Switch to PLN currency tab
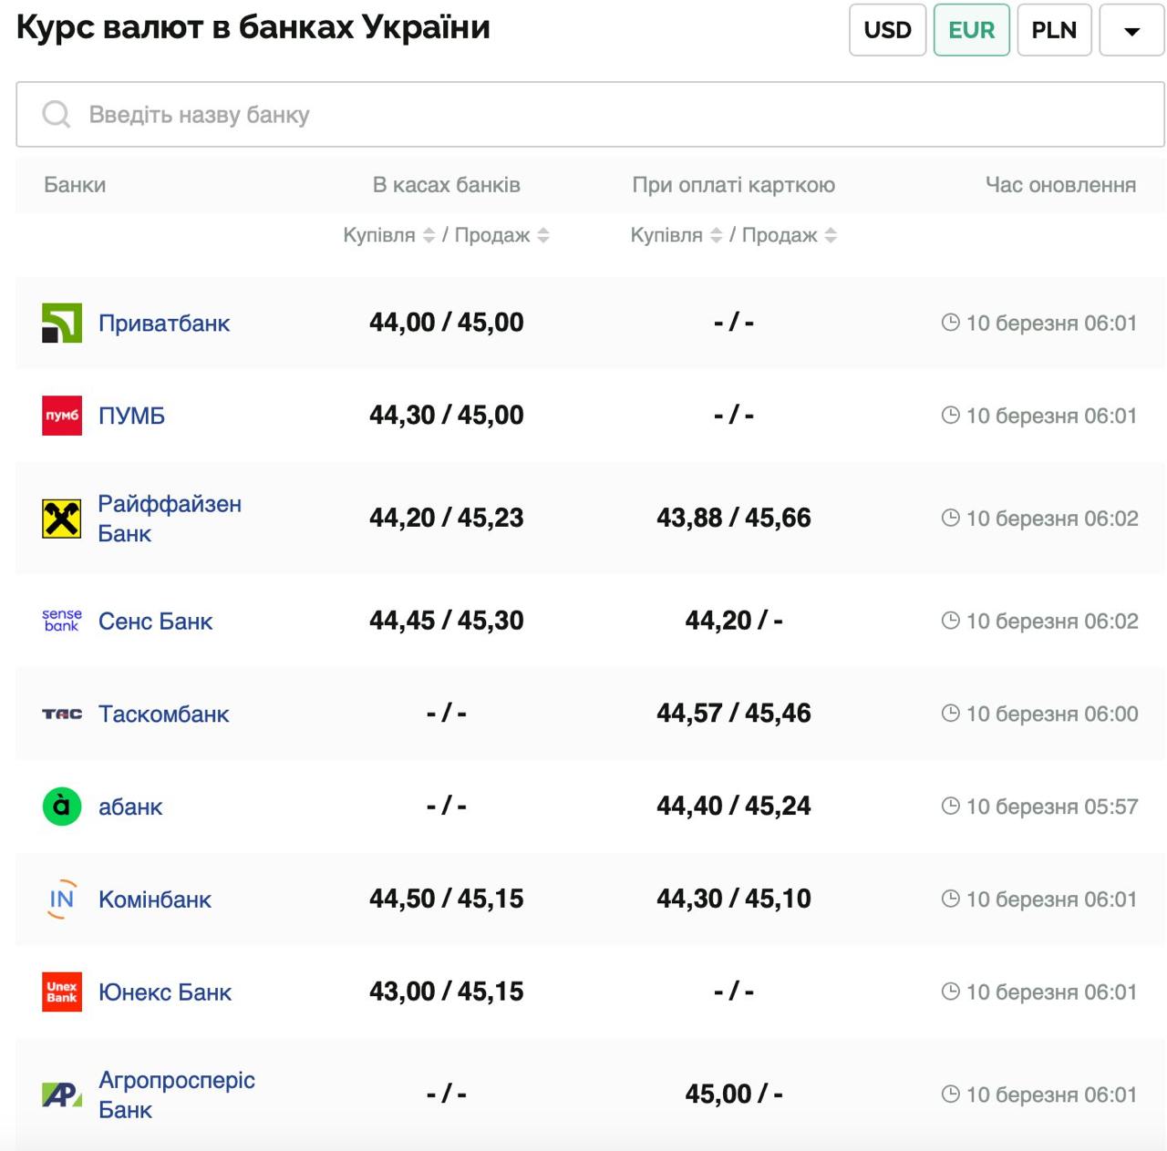 point(1054,30)
